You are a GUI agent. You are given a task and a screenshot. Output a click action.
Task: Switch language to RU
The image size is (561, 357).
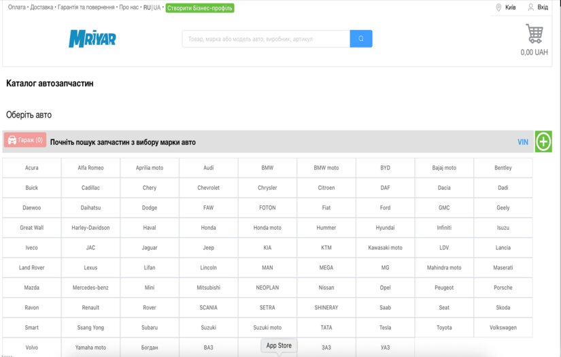pos(147,7)
